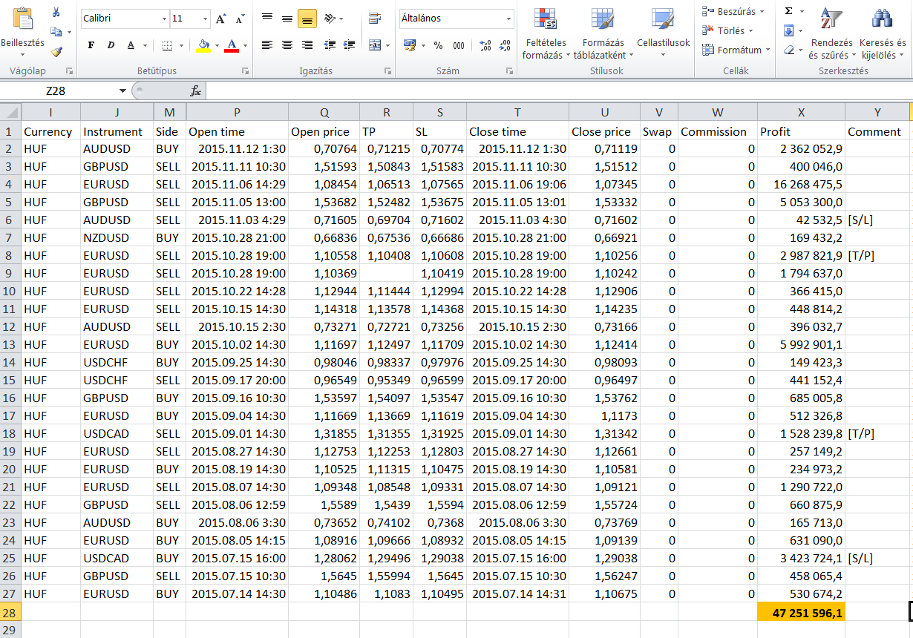
Task: Open Betűtípus font dialog launcher
Action: point(246,71)
